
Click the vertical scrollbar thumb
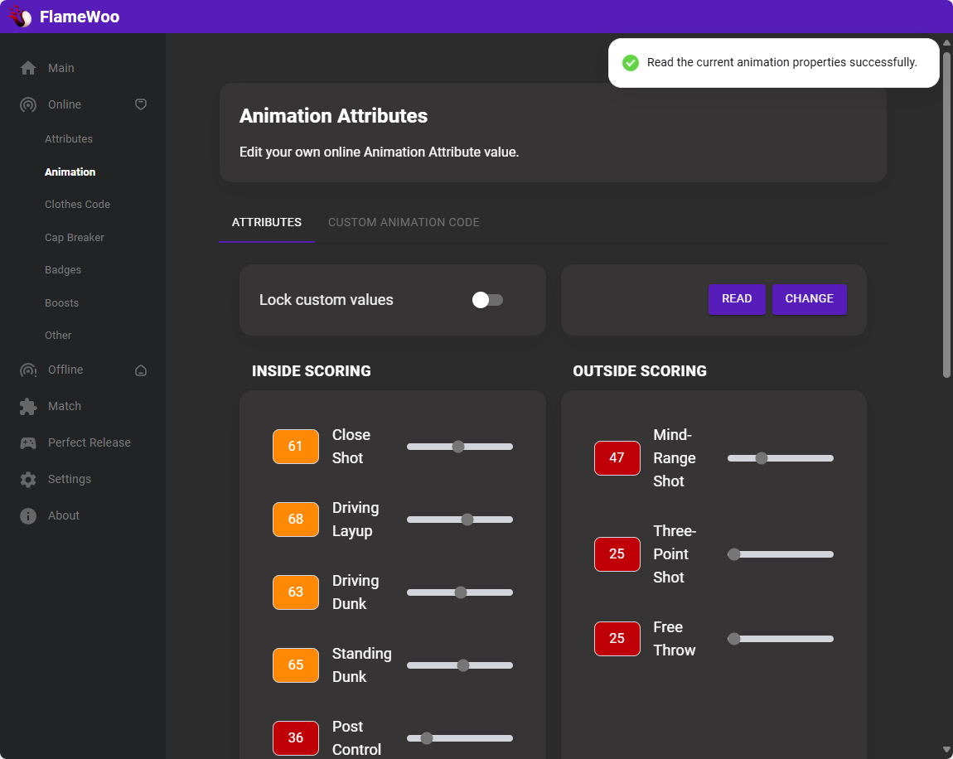(x=946, y=214)
